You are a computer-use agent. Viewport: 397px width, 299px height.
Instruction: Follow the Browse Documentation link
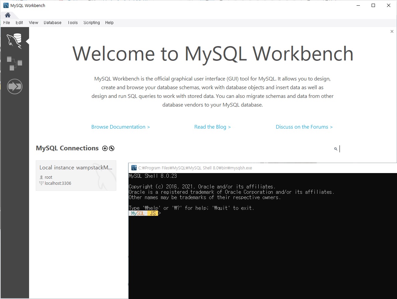121,127
